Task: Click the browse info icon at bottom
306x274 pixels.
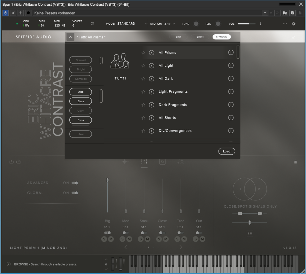Action: (9, 264)
